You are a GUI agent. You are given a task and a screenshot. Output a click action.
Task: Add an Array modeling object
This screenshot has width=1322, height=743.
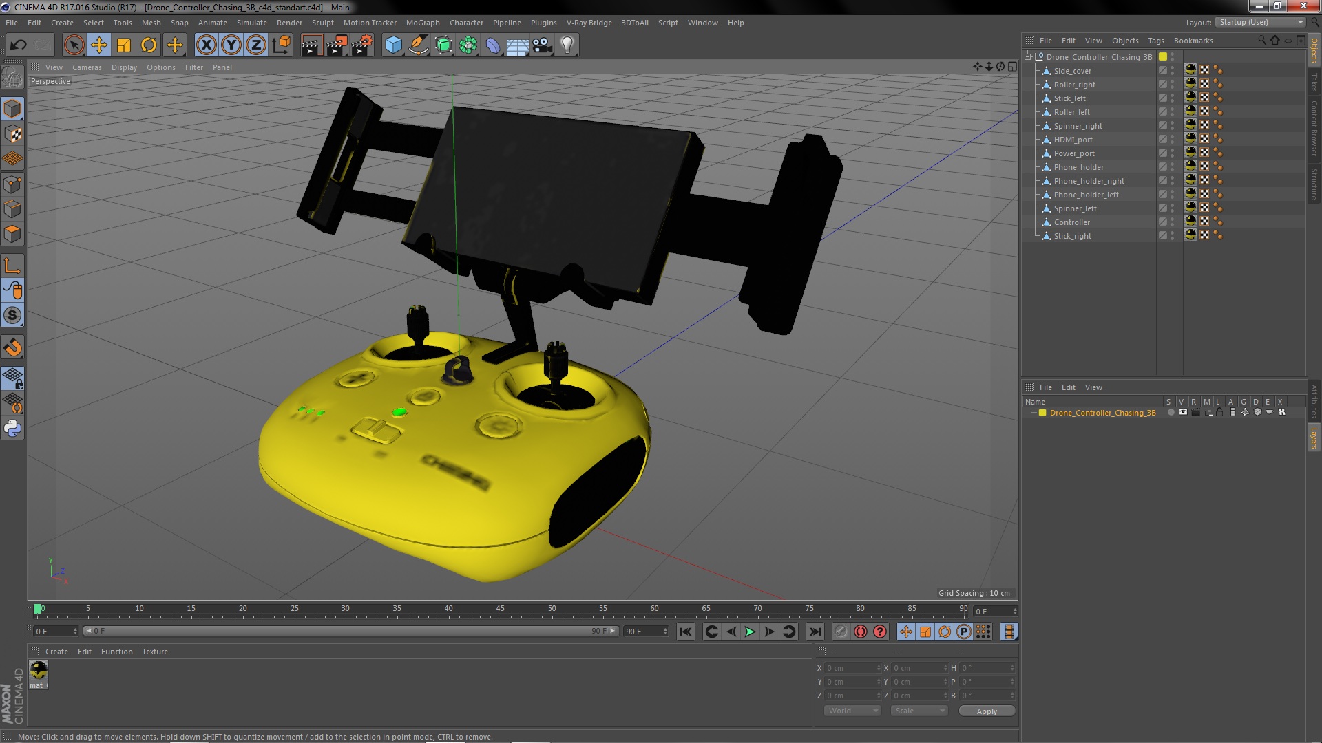468,45
